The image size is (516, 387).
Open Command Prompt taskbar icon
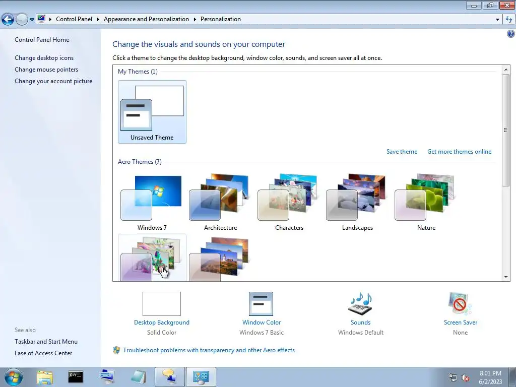76,377
